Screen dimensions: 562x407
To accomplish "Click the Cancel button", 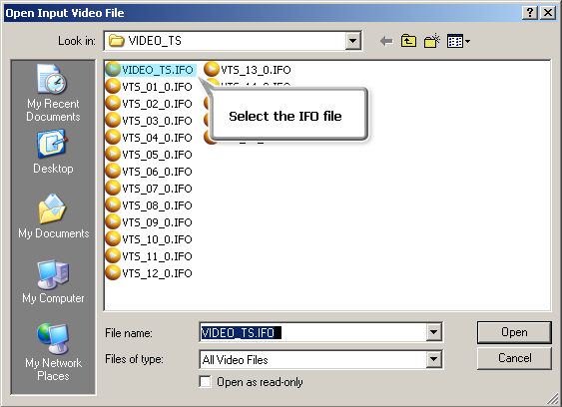I will (x=514, y=358).
